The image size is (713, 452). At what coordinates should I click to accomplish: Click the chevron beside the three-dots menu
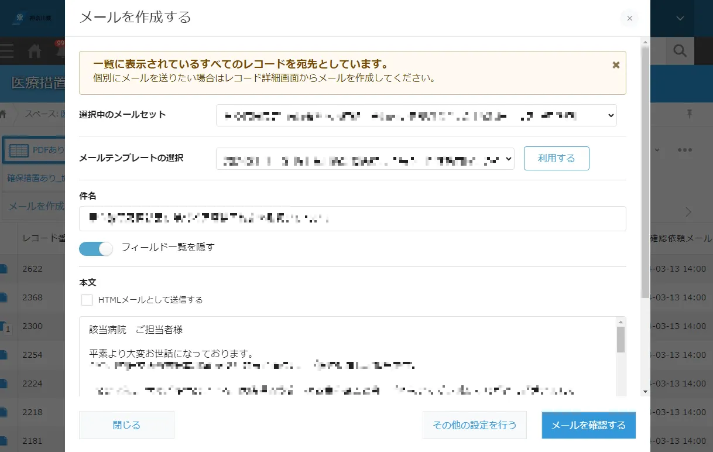[x=657, y=150]
